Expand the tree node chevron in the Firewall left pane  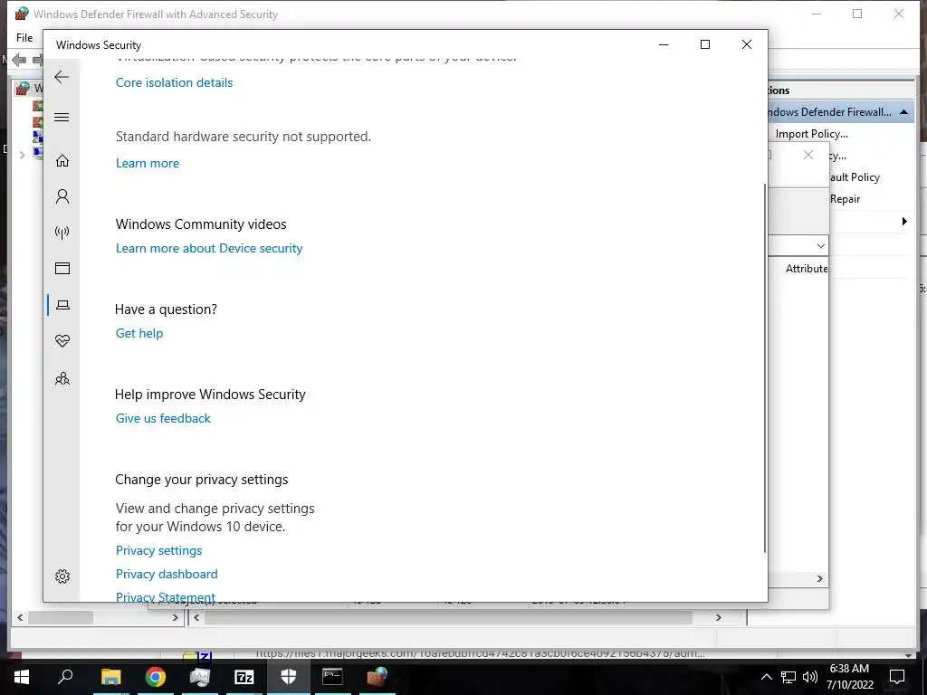coord(22,155)
